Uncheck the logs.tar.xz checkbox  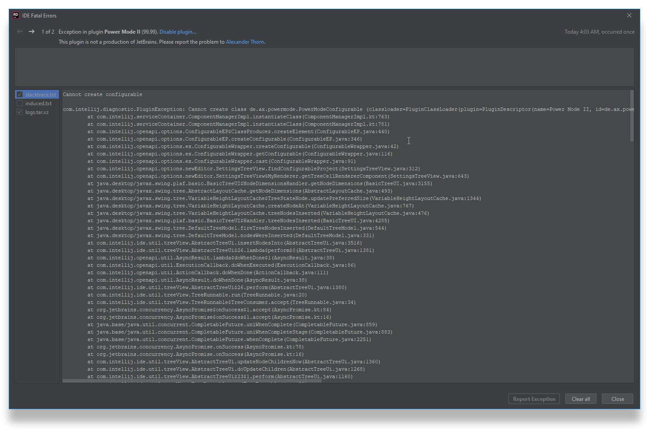tap(19, 112)
